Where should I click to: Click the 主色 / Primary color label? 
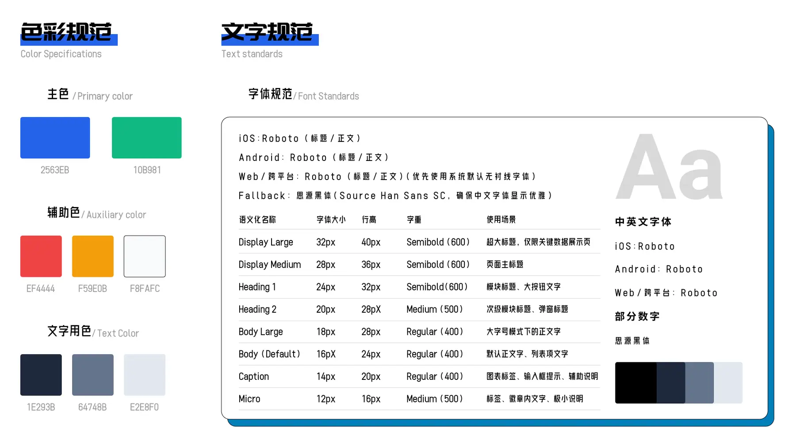pyautogui.click(x=90, y=95)
